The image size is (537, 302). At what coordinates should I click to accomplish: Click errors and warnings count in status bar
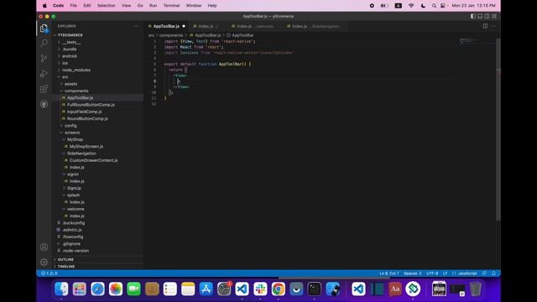tap(50, 273)
